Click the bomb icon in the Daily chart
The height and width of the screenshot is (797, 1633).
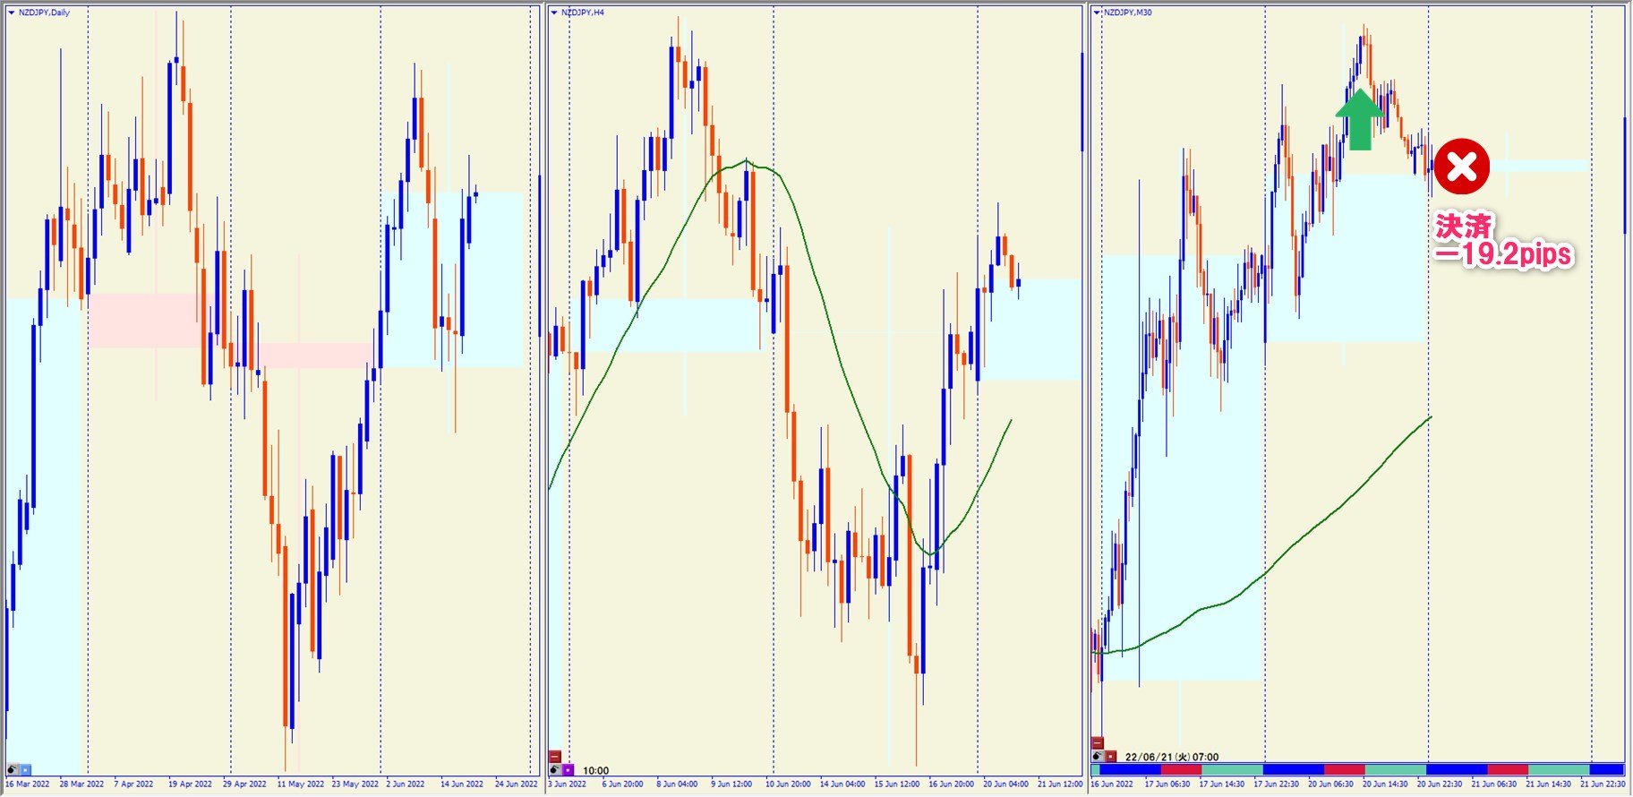click(13, 770)
